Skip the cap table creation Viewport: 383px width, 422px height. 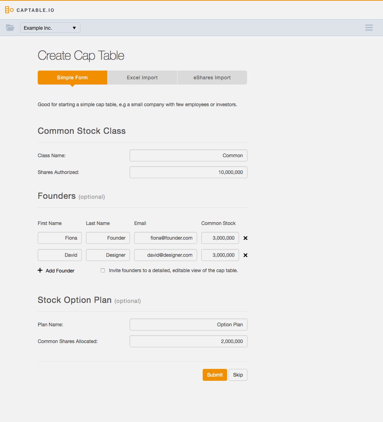pyautogui.click(x=238, y=375)
